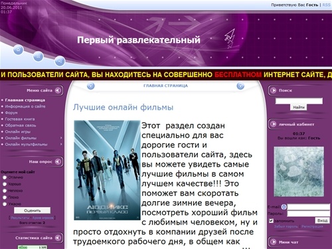Click the 'Оценить' poll button

[x=33, y=210]
